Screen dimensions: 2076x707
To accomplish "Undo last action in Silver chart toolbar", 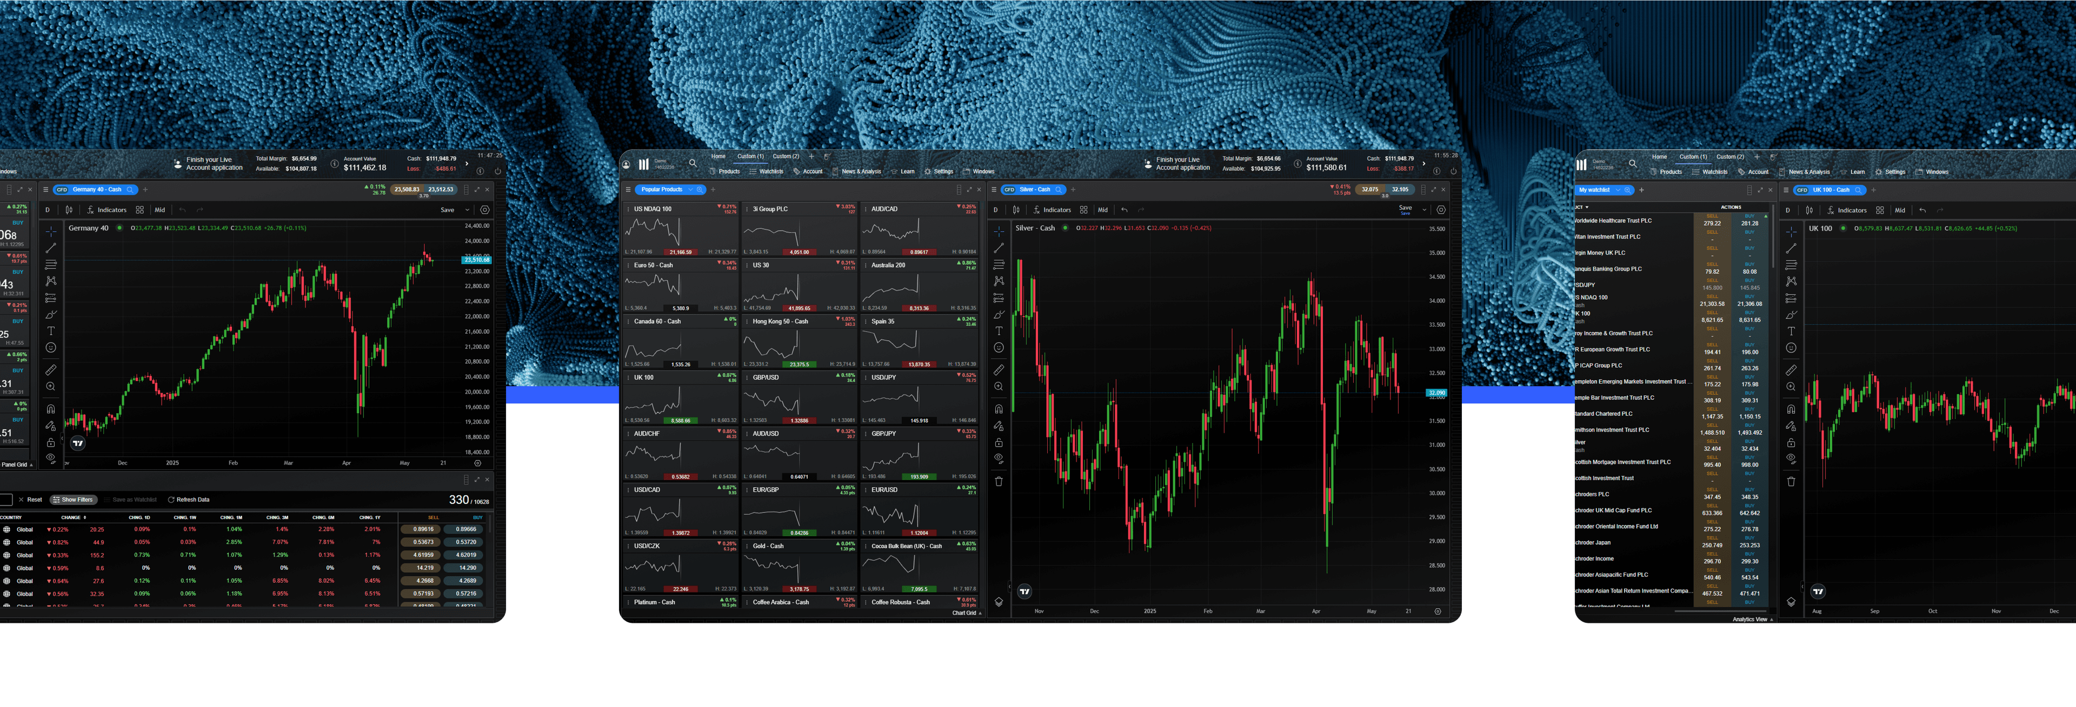I will 1124,210.
